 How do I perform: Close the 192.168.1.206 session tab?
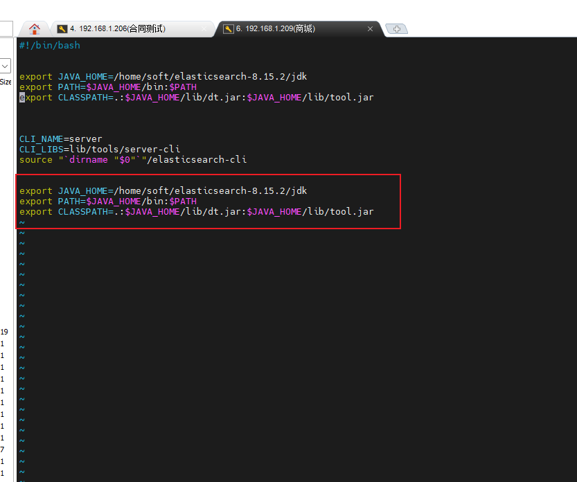pos(204,28)
